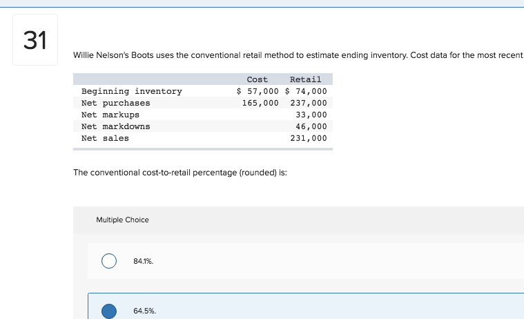The height and width of the screenshot is (319, 524).
Task: Click the Net markdowns row label
Action: (x=115, y=126)
